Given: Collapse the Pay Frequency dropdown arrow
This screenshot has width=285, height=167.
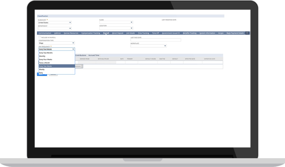Looking at the screenshot, I should coord(73,49).
